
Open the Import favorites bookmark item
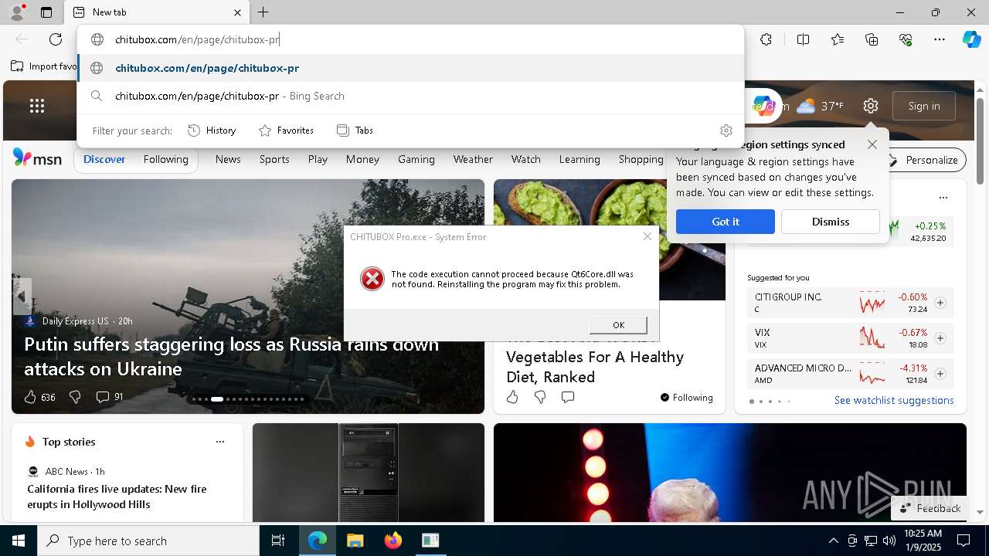[x=45, y=66]
